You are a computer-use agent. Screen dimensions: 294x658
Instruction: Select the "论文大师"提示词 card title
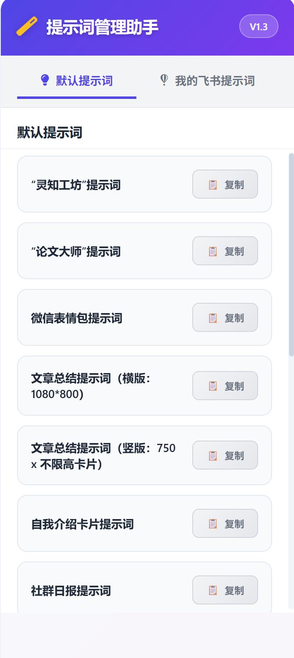[x=76, y=251]
